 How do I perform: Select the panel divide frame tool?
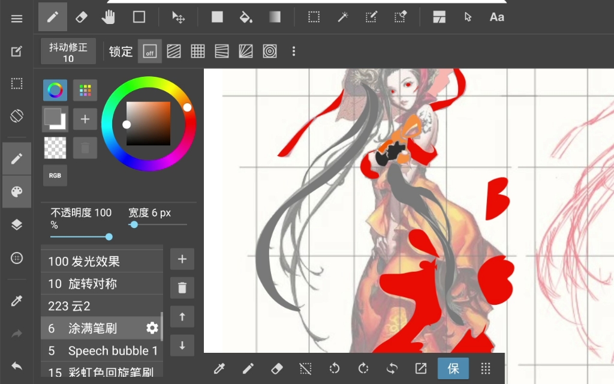(x=439, y=17)
